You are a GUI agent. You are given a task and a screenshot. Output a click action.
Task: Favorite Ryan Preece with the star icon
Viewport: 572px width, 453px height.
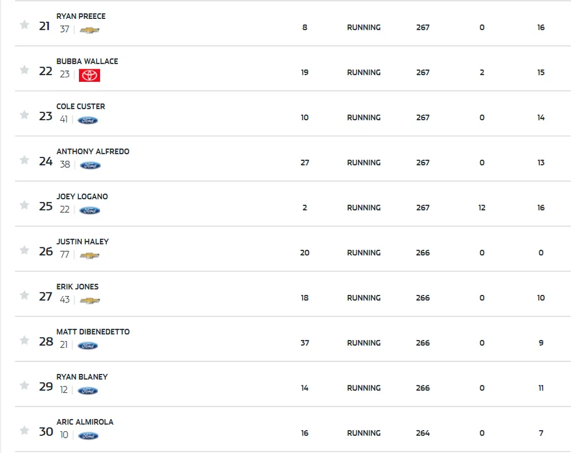pos(24,25)
